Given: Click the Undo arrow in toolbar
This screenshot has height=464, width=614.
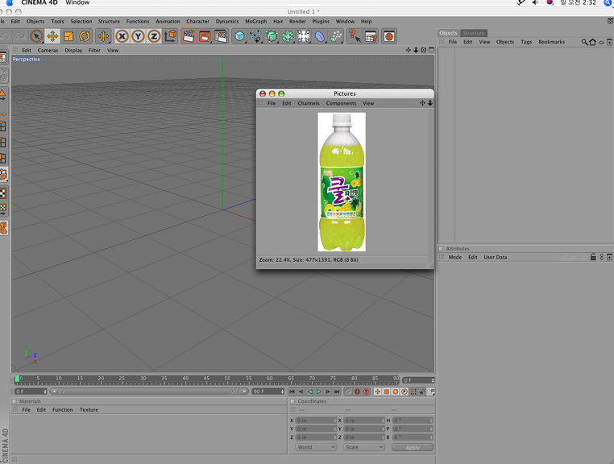Looking at the screenshot, I should point(5,36).
